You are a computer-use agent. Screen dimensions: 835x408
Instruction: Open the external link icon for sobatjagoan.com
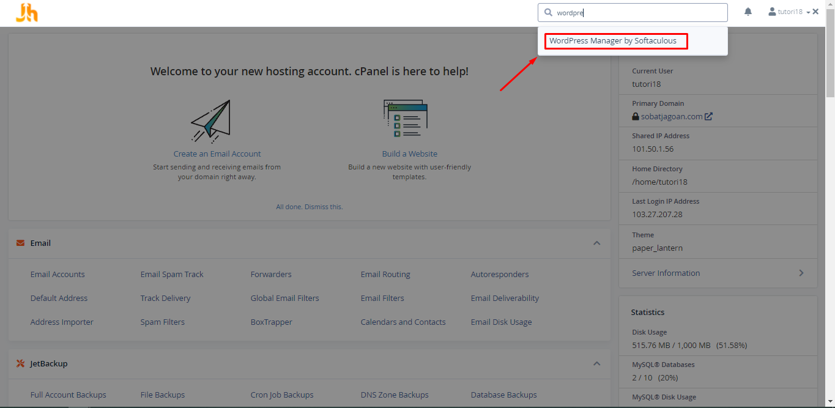tap(708, 116)
